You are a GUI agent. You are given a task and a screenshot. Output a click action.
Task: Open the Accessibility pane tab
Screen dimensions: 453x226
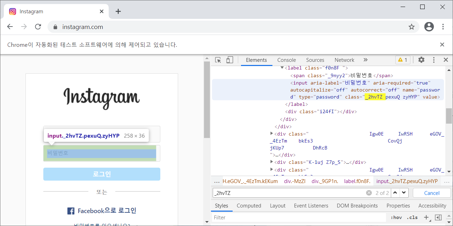click(432, 206)
